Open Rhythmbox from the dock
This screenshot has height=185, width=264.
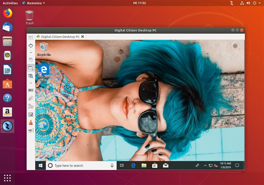(7, 55)
